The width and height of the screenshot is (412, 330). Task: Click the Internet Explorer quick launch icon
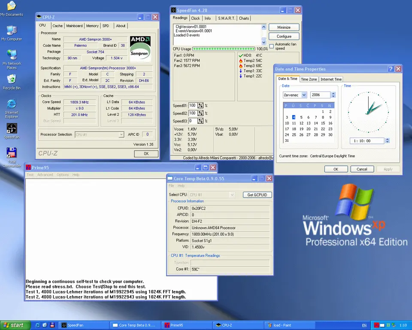click(37, 325)
